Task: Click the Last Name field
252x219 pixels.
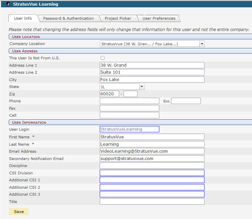Action: (x=152, y=144)
